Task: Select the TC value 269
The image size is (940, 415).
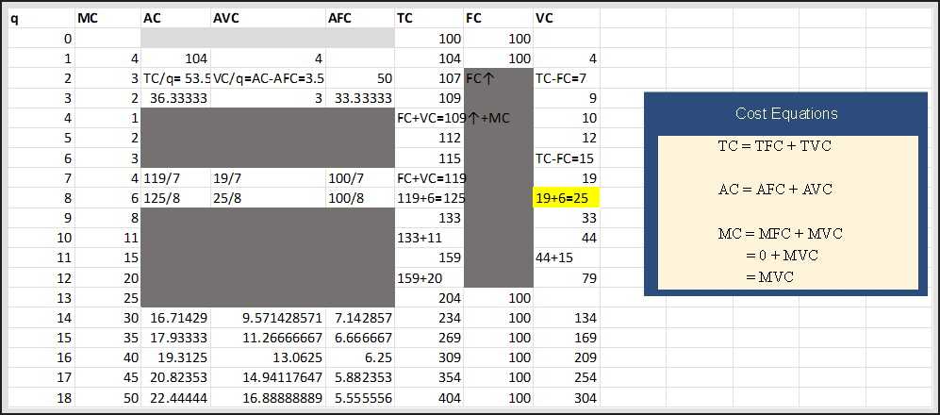Action: [x=429, y=338]
